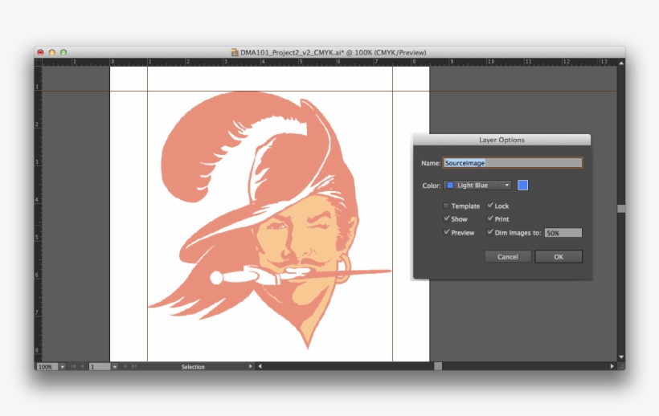The height and width of the screenshot is (416, 659).
Task: Uncheck the Lock checkbox
Action: pyautogui.click(x=490, y=206)
